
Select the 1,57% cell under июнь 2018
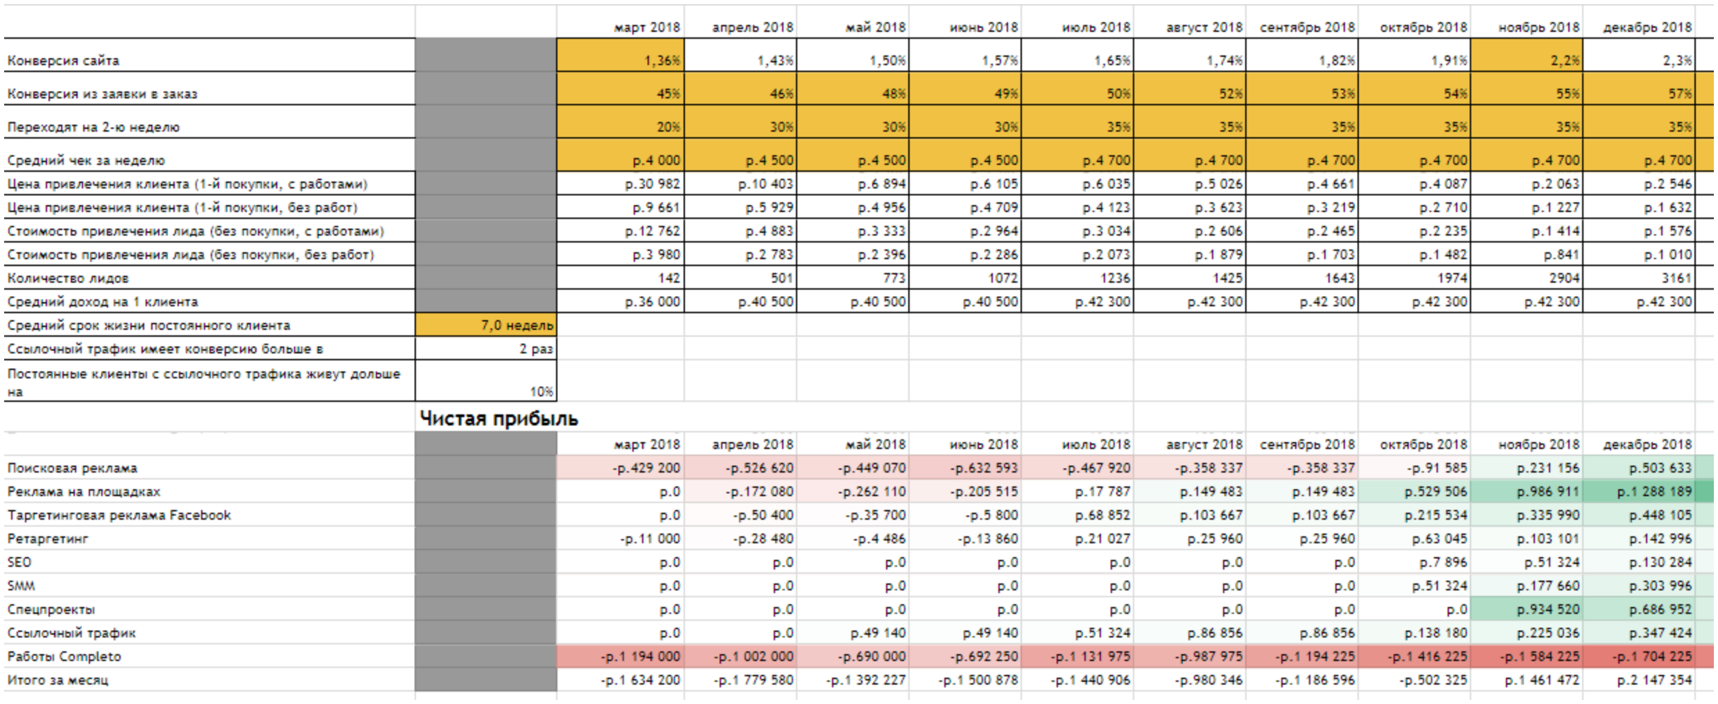click(964, 55)
